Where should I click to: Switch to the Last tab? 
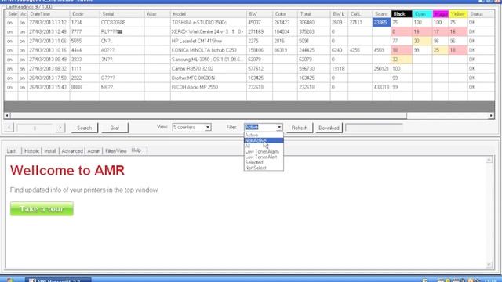[11, 151]
